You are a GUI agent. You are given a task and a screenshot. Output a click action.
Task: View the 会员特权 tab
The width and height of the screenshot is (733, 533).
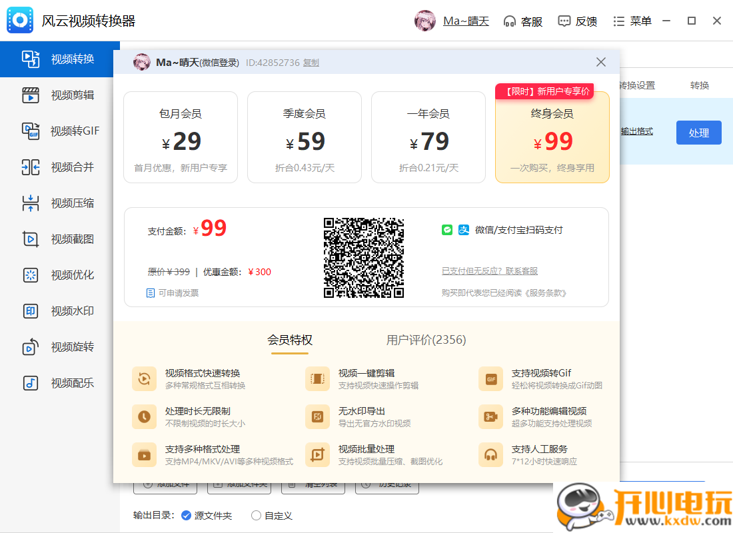[x=289, y=340]
